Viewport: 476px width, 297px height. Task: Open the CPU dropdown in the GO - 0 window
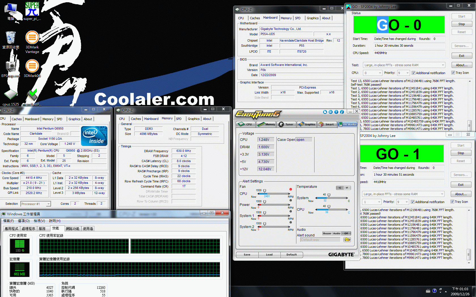click(x=373, y=73)
